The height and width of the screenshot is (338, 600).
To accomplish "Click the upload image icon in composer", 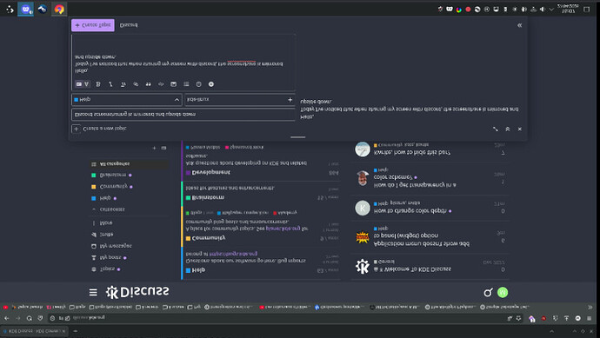I will [x=173, y=84].
